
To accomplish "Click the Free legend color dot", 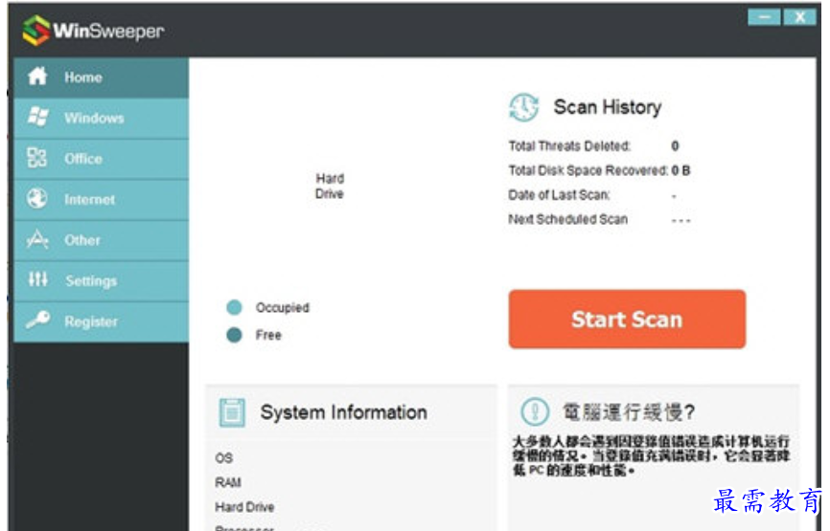I will [234, 335].
